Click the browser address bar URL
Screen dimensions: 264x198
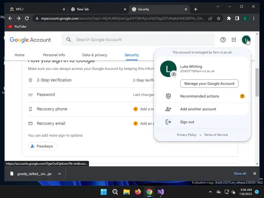pos(123,18)
